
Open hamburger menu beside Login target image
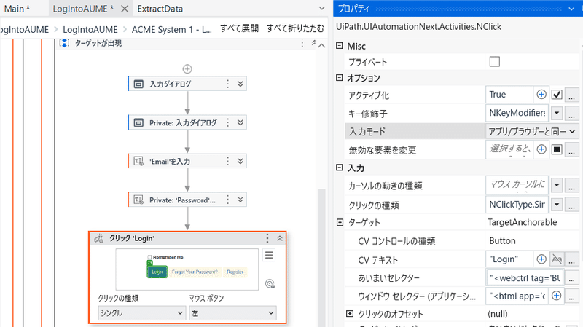[269, 256]
